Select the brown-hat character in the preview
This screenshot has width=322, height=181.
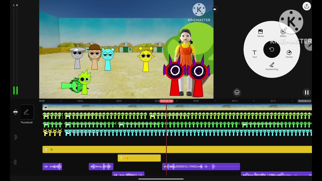95,57
